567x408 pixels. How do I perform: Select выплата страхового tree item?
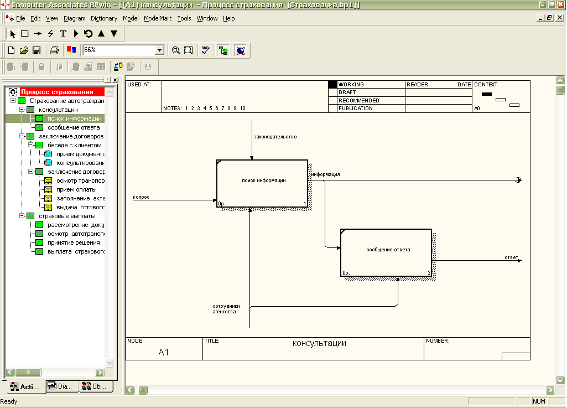(76, 251)
